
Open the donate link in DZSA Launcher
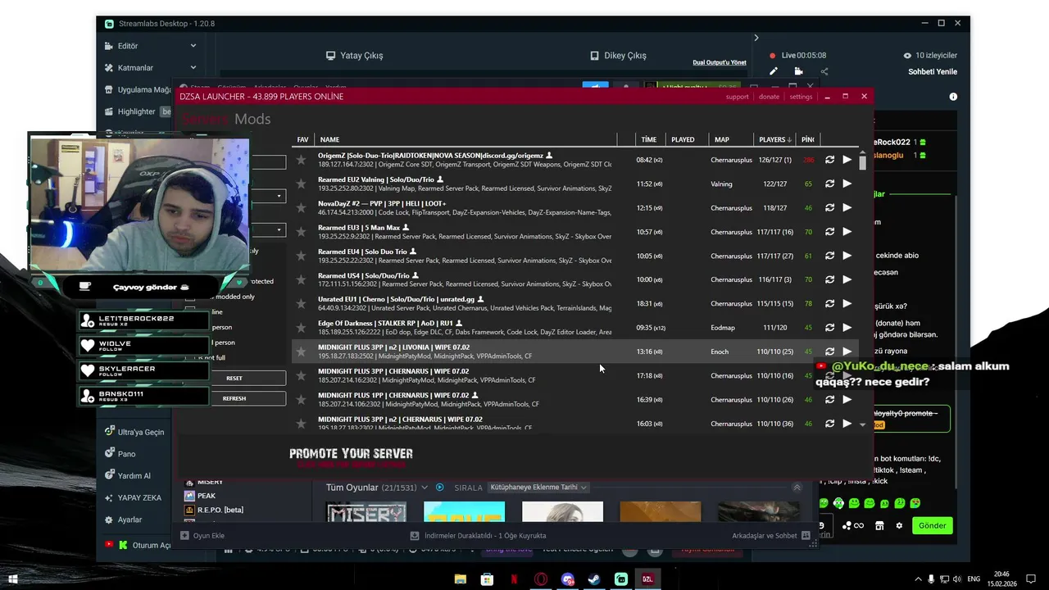[x=769, y=97]
